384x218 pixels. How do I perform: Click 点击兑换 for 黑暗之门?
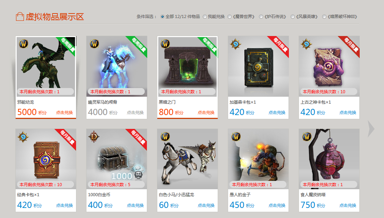(x=206, y=112)
